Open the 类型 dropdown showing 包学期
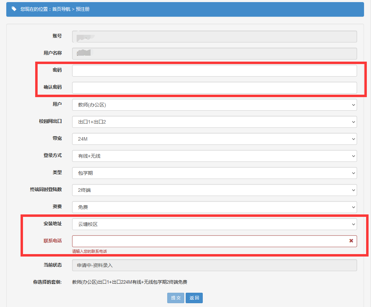Image resolution: width=371 pixels, height=307 pixels. pyautogui.click(x=214, y=173)
